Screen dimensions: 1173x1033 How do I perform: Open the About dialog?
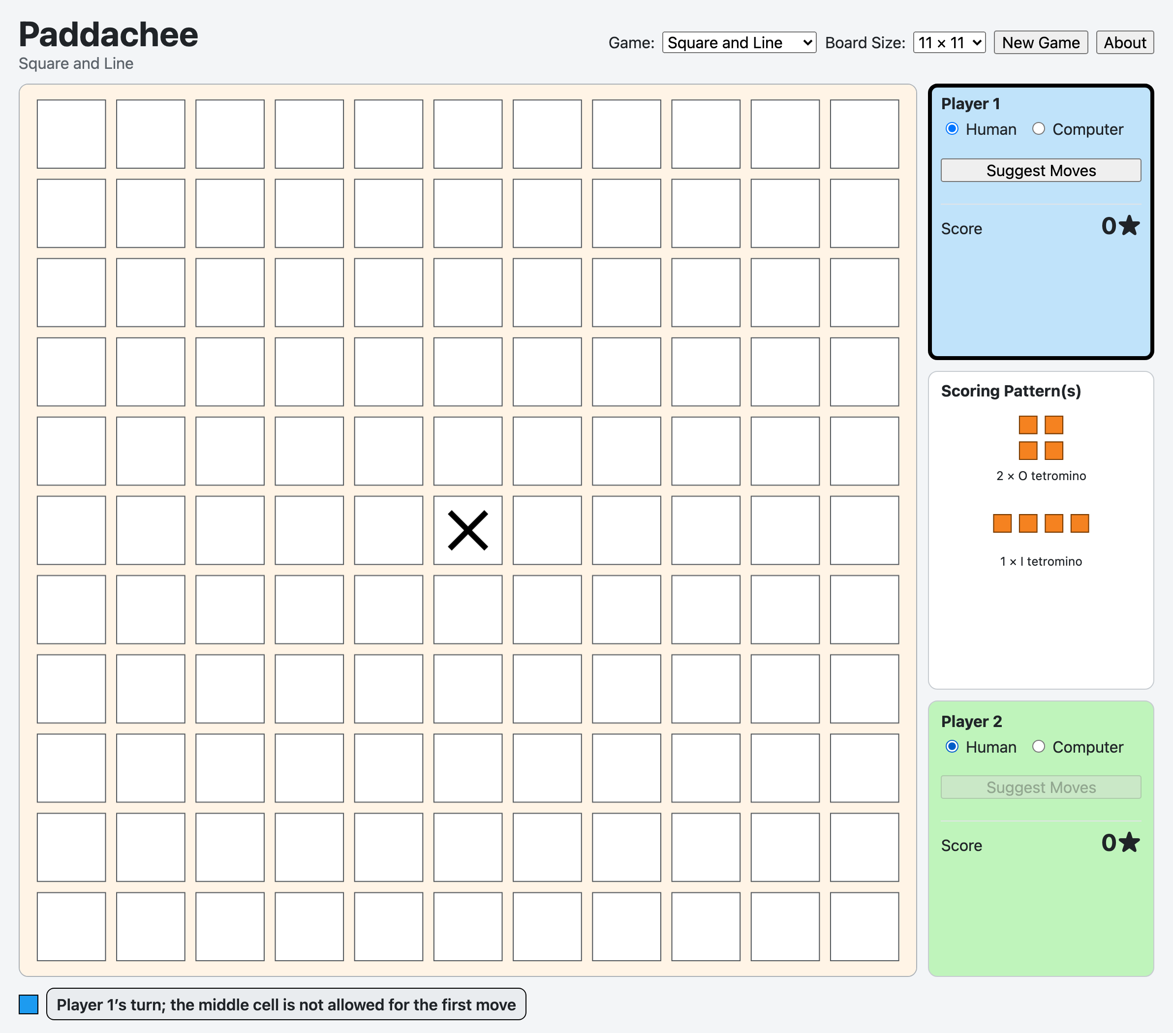(x=1125, y=42)
